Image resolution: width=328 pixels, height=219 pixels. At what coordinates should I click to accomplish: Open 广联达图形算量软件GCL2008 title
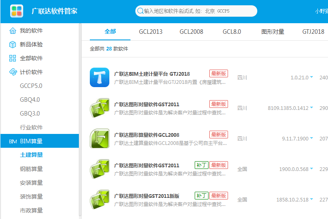tap(147, 135)
